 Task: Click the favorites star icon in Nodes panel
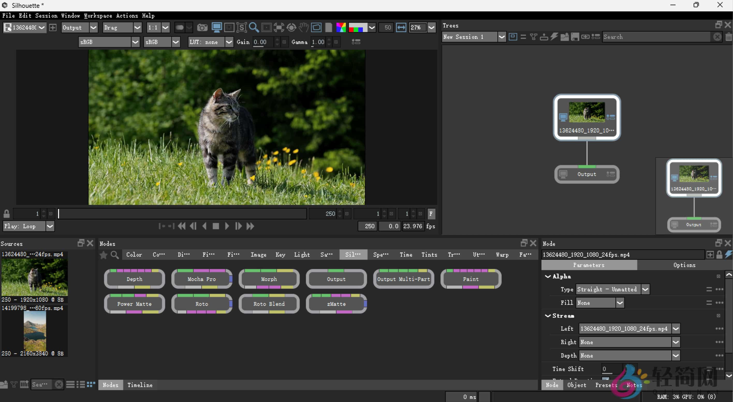pos(103,255)
